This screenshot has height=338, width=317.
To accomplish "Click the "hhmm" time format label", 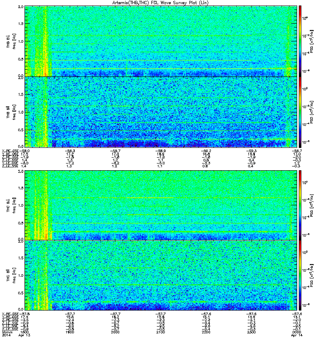I will [x=7, y=332].
